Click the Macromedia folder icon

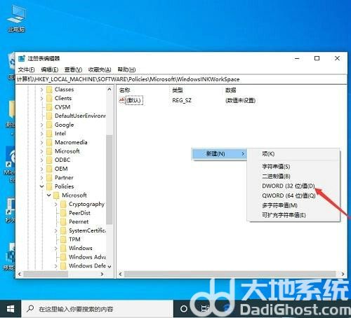click(x=49, y=142)
